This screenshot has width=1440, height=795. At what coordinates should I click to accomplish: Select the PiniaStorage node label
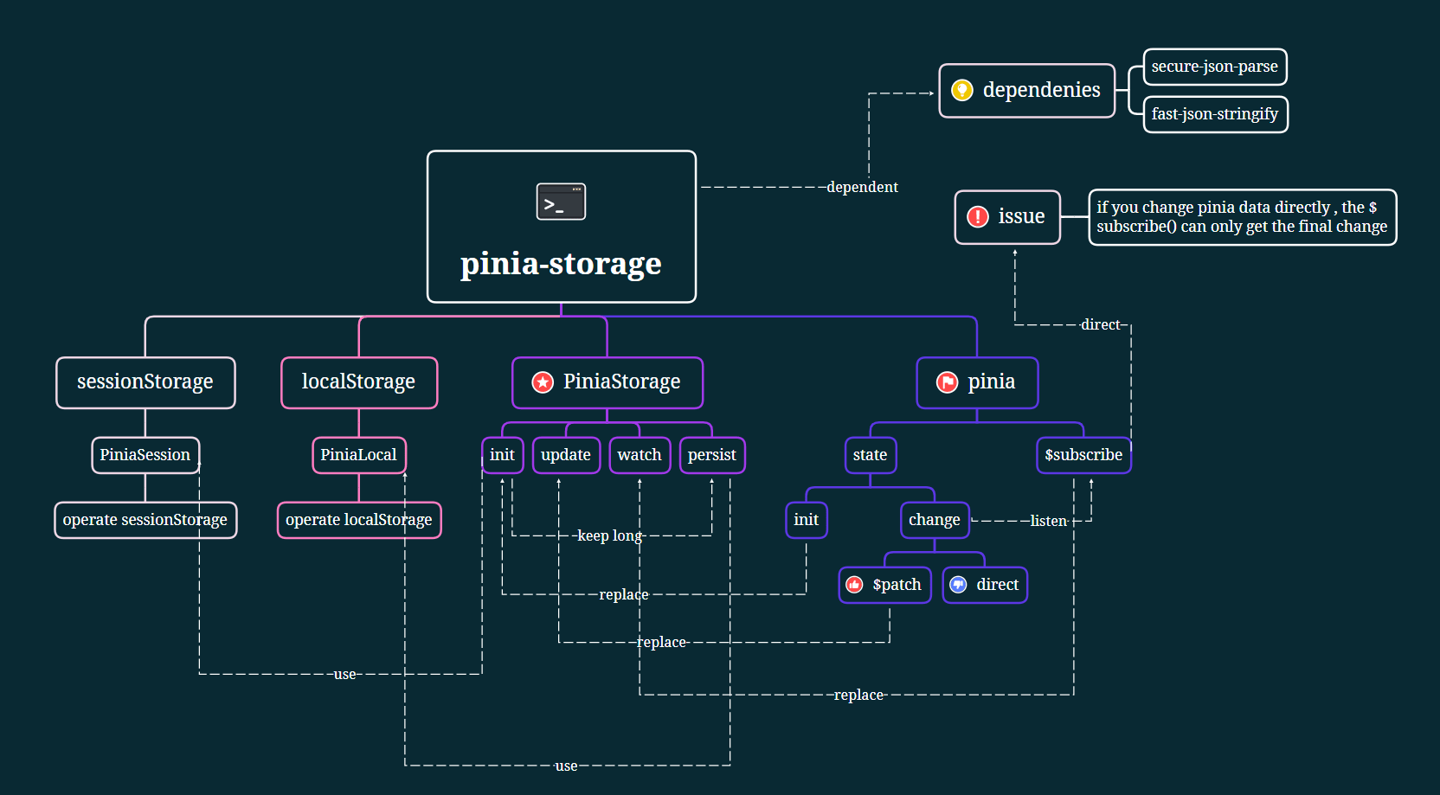pos(621,381)
